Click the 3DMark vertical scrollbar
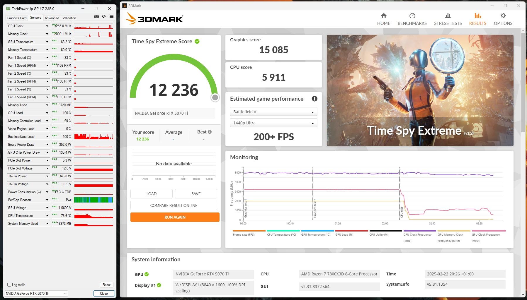This screenshot has height=300, width=527. click(x=523, y=82)
